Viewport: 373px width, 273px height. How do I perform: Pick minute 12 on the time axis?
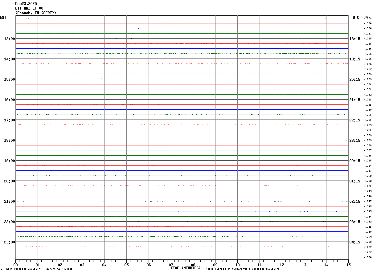point(282,265)
